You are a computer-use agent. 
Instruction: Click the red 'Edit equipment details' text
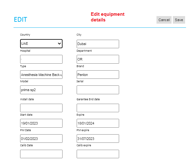[107, 17]
